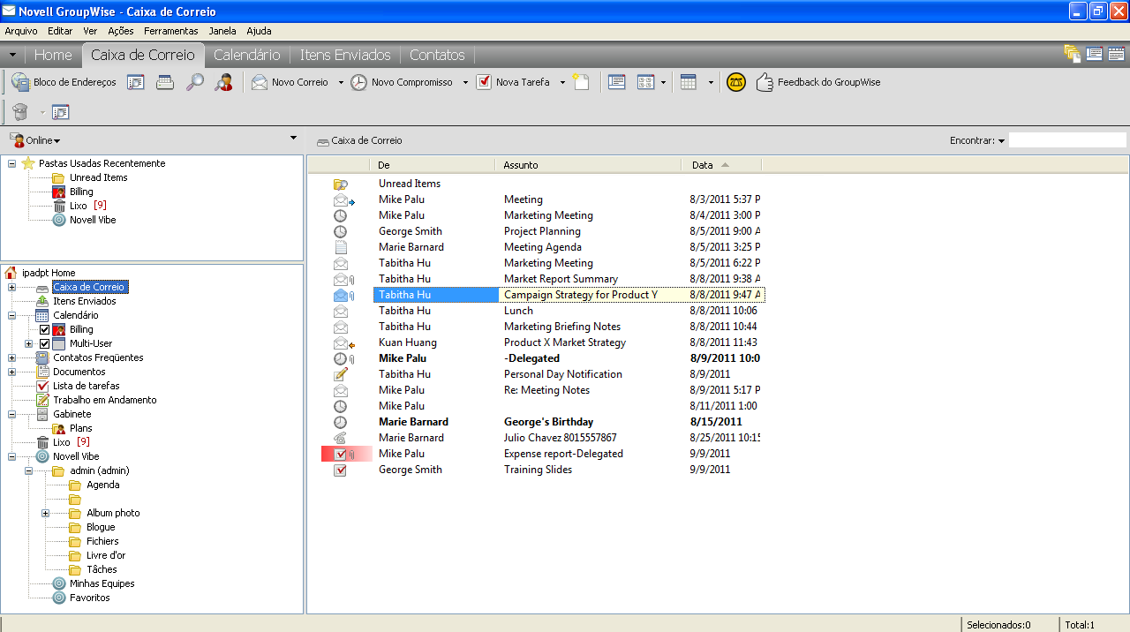1130x632 pixels.
Task: Sort messages by the De column header
Action: [433, 165]
